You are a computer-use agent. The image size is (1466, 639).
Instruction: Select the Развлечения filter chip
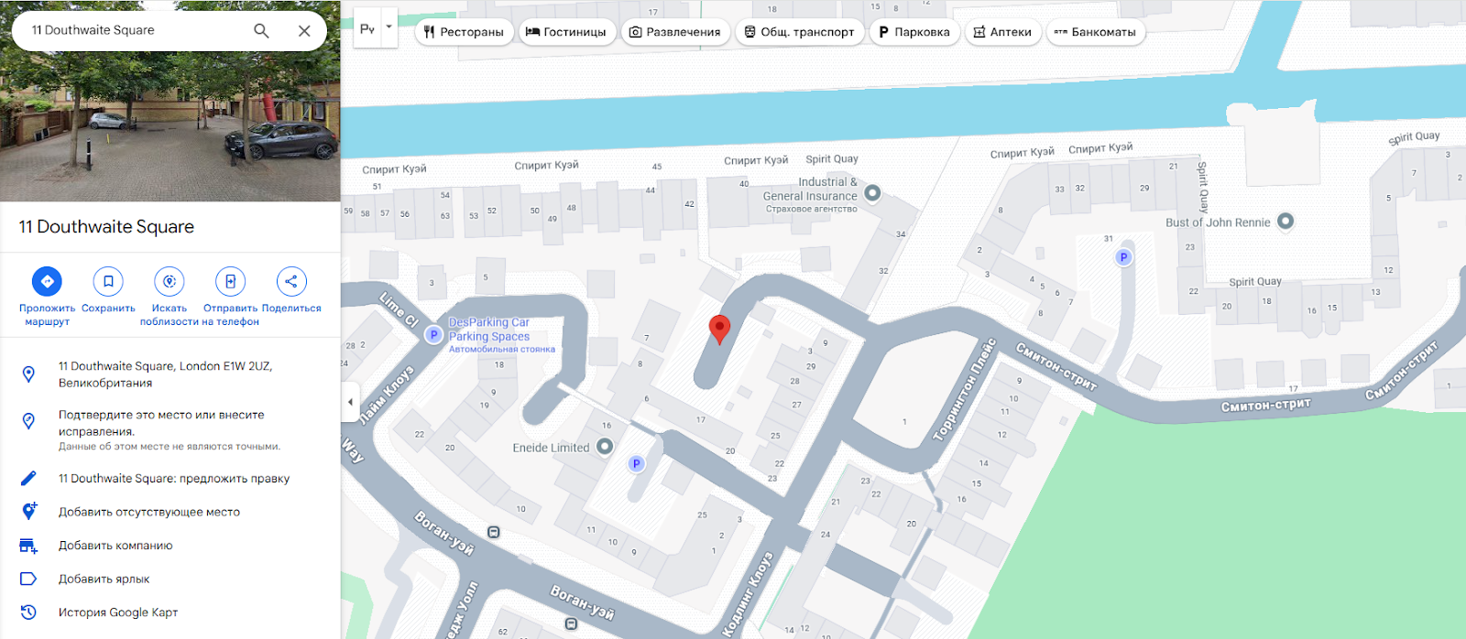tap(675, 32)
